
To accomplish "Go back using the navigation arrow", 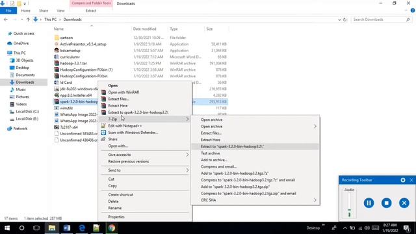I will click(x=6, y=19).
